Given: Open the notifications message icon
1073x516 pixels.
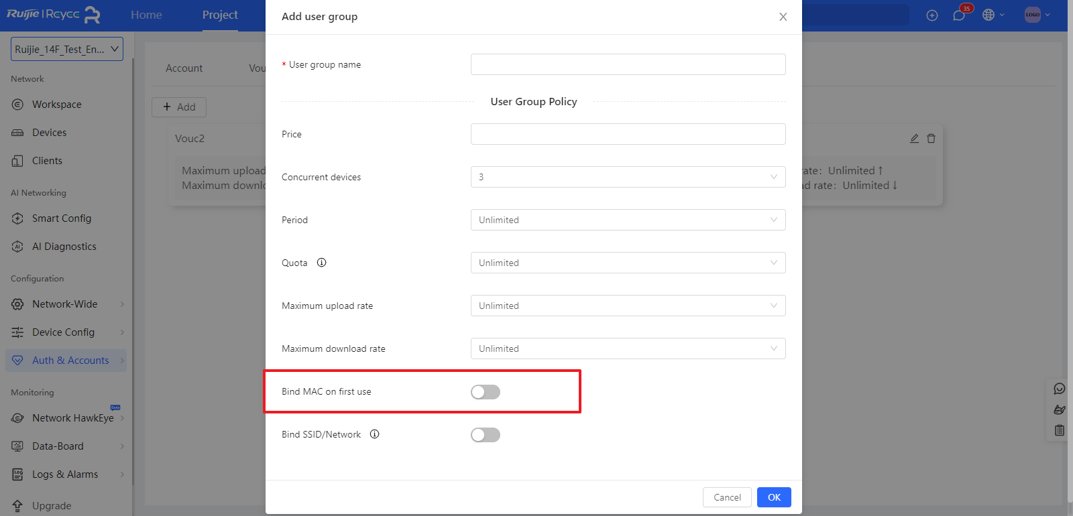Looking at the screenshot, I should tap(959, 15).
